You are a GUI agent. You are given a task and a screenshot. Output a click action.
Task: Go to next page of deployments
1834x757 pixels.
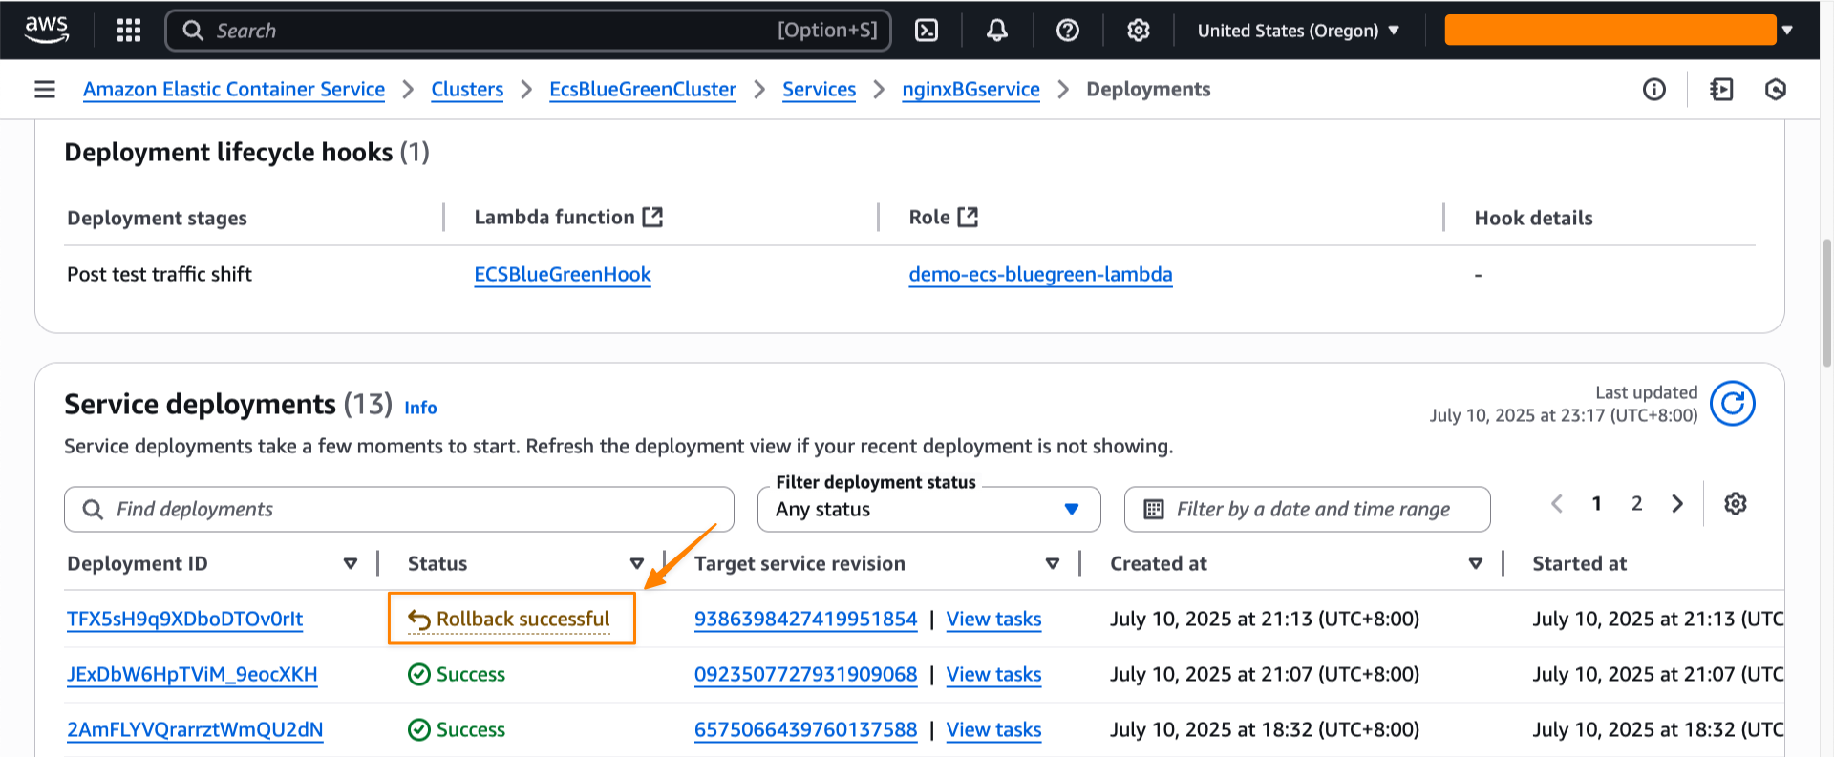[1677, 503]
